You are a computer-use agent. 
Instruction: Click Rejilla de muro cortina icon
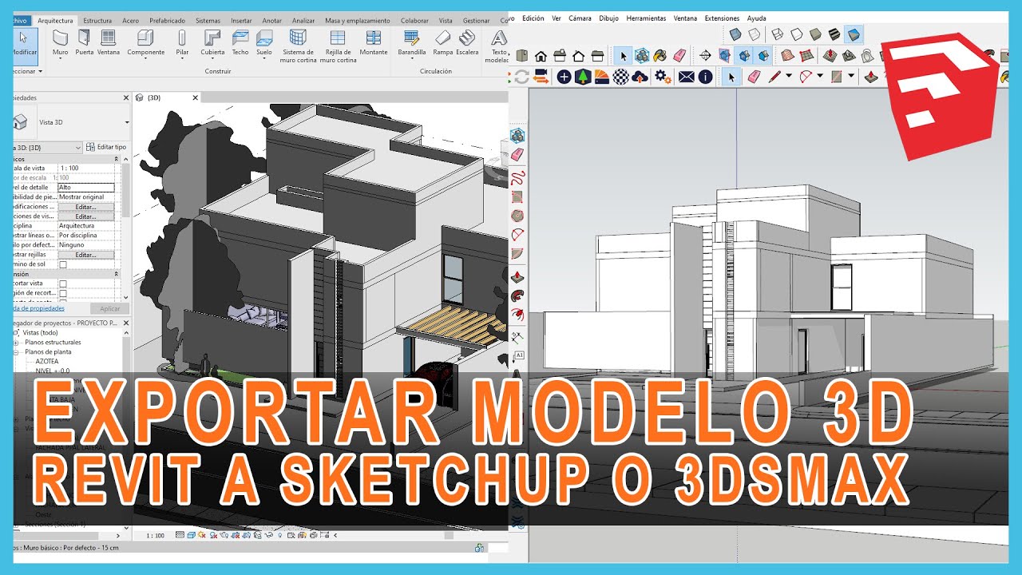(338, 38)
